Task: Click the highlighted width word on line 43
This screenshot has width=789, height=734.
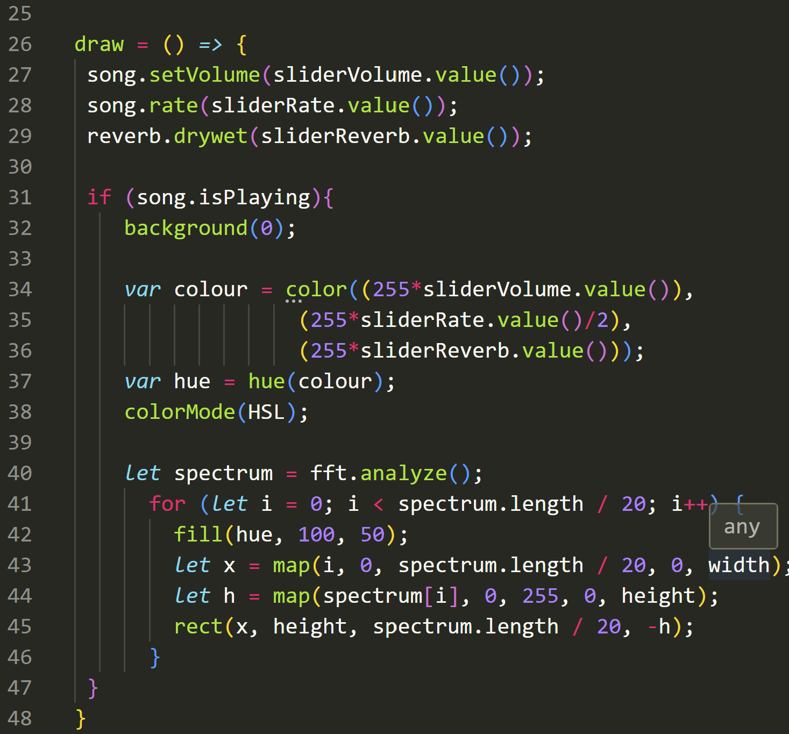Action: point(739,565)
